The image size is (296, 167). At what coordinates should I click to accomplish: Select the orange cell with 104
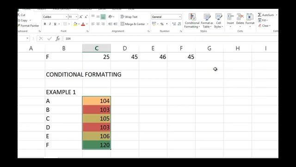pos(97,101)
